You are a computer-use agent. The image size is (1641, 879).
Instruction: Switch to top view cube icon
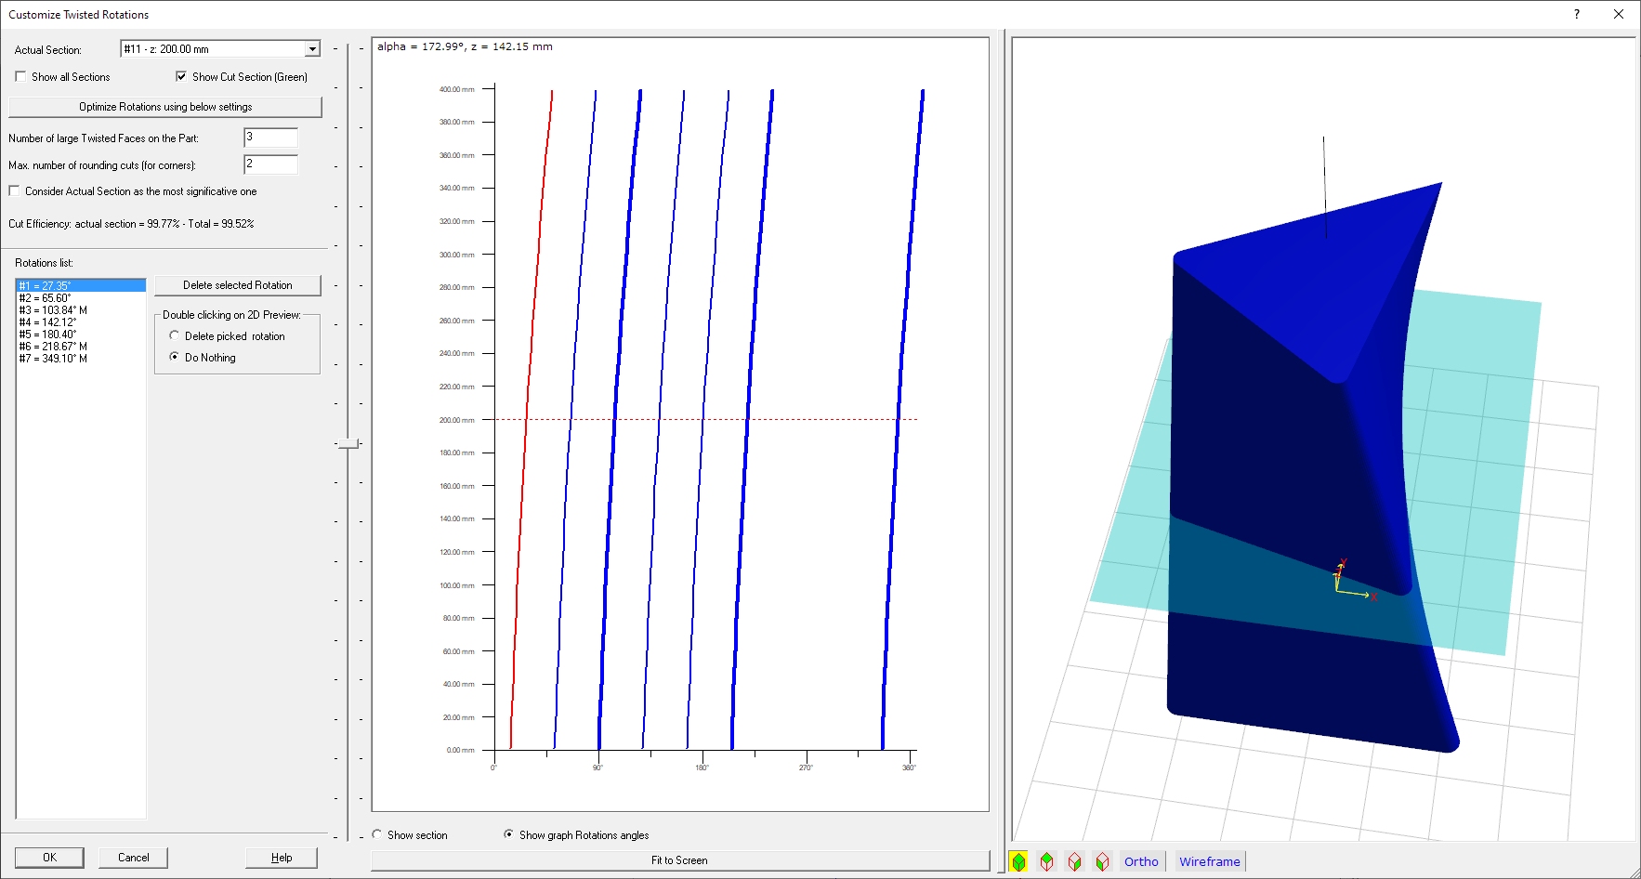(x=1046, y=861)
